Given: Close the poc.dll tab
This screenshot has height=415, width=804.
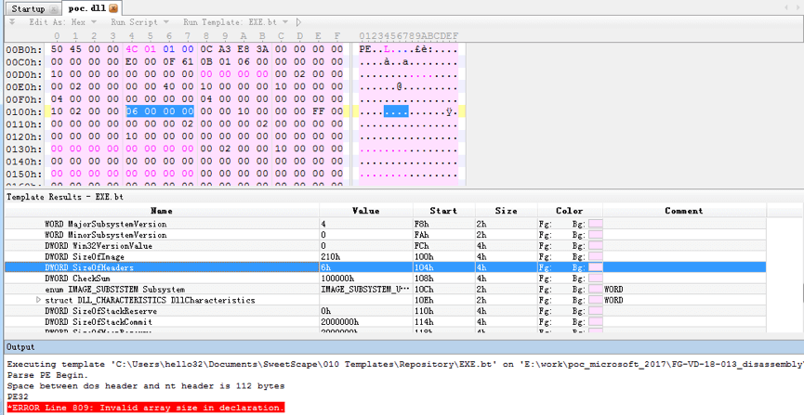Looking at the screenshot, I should [x=113, y=8].
